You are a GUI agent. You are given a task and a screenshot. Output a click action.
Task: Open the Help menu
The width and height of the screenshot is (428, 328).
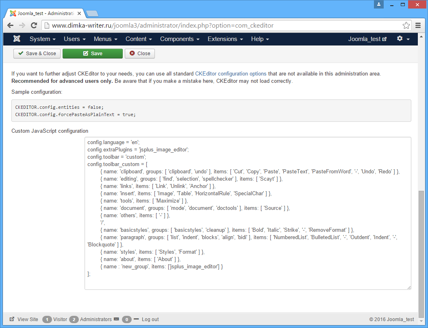260,39
